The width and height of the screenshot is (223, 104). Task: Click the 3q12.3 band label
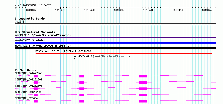20,22
